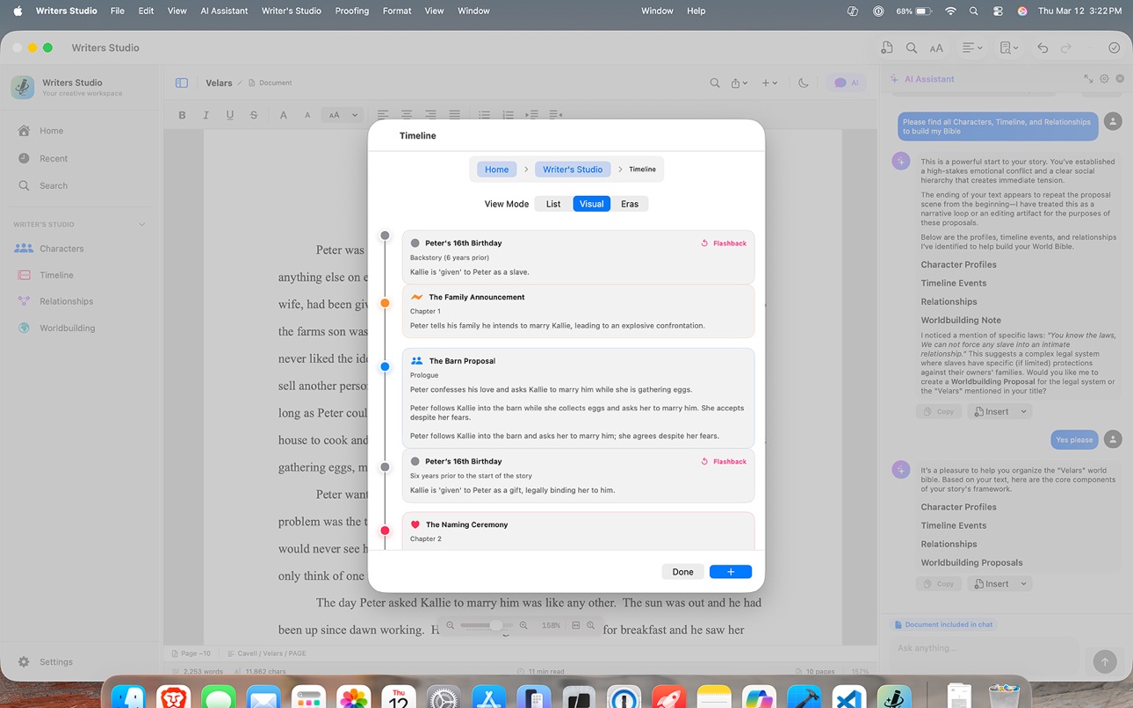Switch View Mode to List
Viewport: 1133px width, 708px height.
point(553,204)
